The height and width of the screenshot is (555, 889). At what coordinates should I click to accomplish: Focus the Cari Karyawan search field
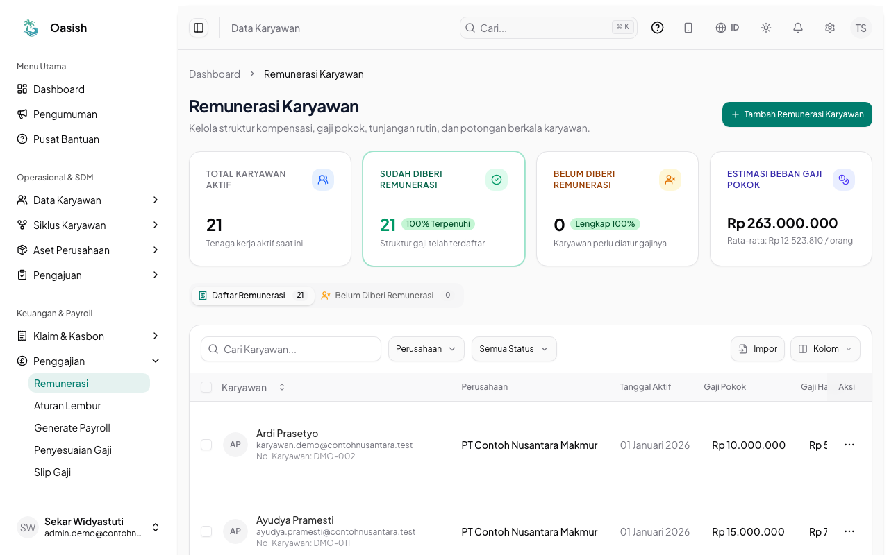pyautogui.click(x=291, y=349)
